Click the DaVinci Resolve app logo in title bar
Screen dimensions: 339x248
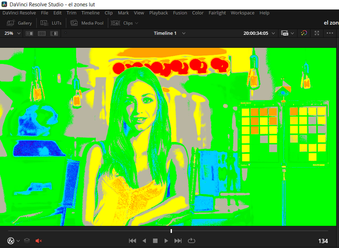point(4,4)
